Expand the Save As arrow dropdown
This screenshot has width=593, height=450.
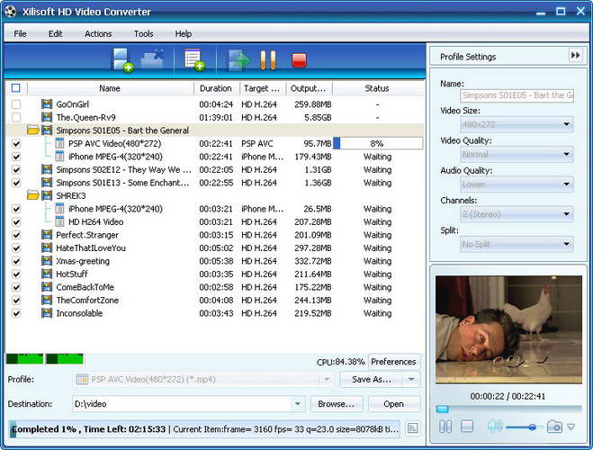coord(411,380)
